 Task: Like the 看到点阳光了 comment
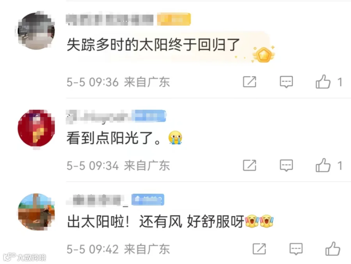point(323,165)
